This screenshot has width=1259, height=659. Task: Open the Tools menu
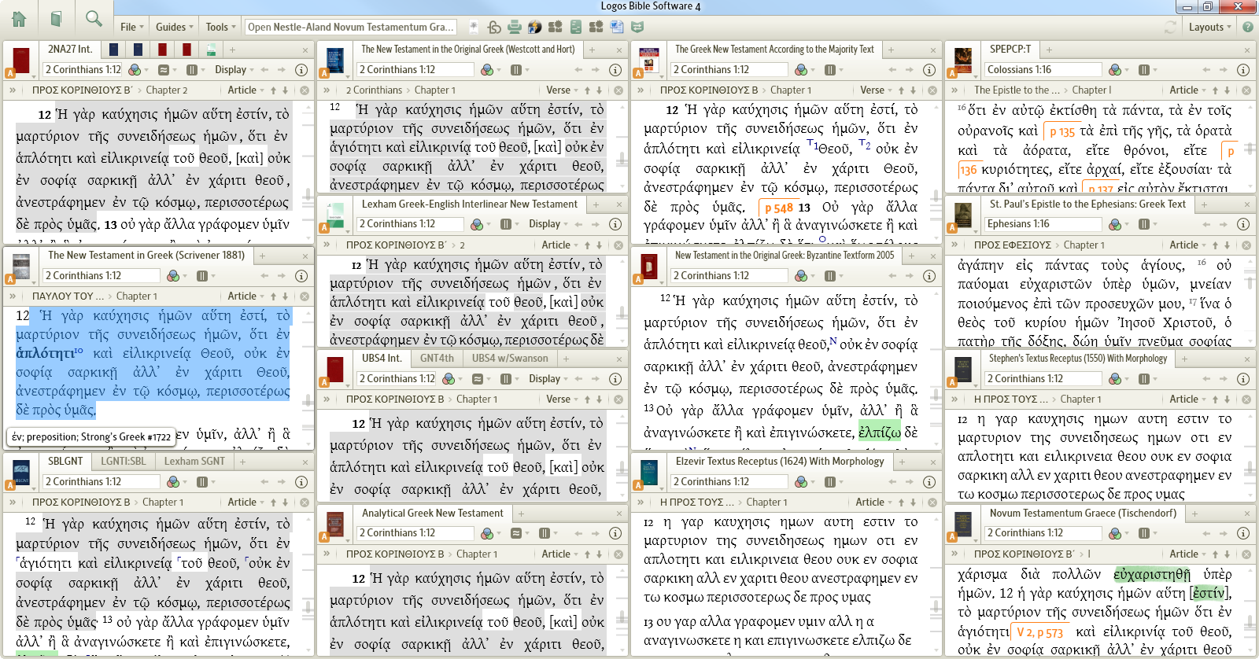pos(220,27)
